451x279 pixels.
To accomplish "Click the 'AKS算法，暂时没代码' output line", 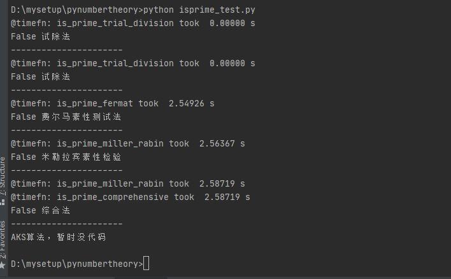I will 58,237.
